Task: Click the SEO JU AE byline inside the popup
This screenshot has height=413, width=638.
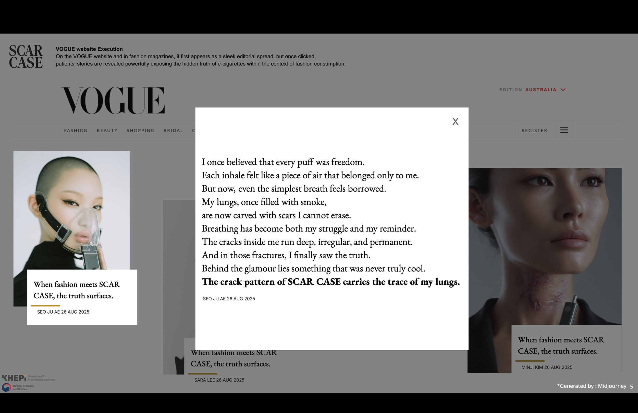Action: point(229,299)
